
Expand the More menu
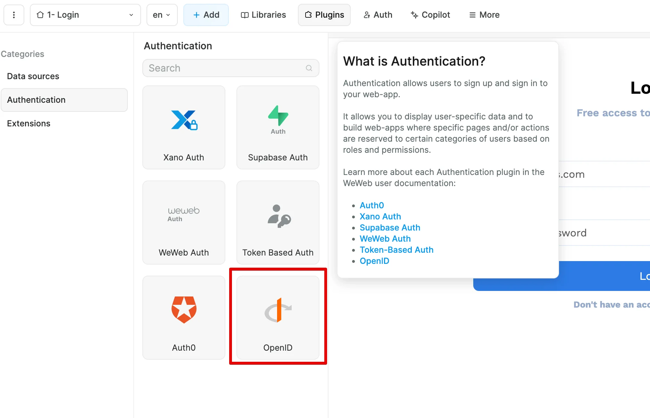(484, 15)
